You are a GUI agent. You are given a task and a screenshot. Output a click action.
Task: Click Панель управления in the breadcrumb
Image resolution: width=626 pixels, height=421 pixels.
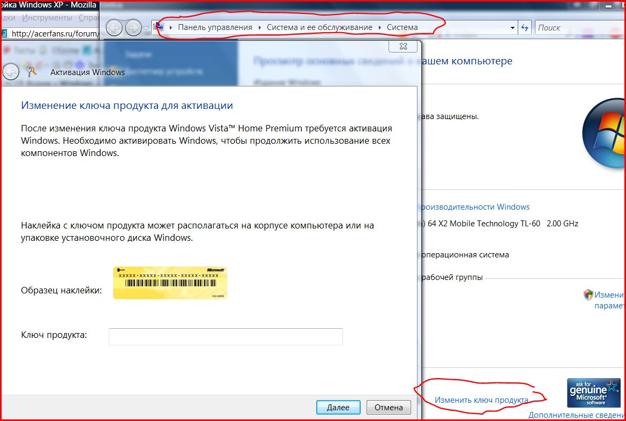[x=215, y=27]
